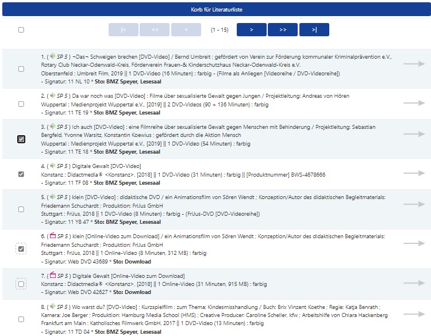Open details arrow for entry 5 klein DVD
Screen dimensions: 431x336
click(414, 204)
